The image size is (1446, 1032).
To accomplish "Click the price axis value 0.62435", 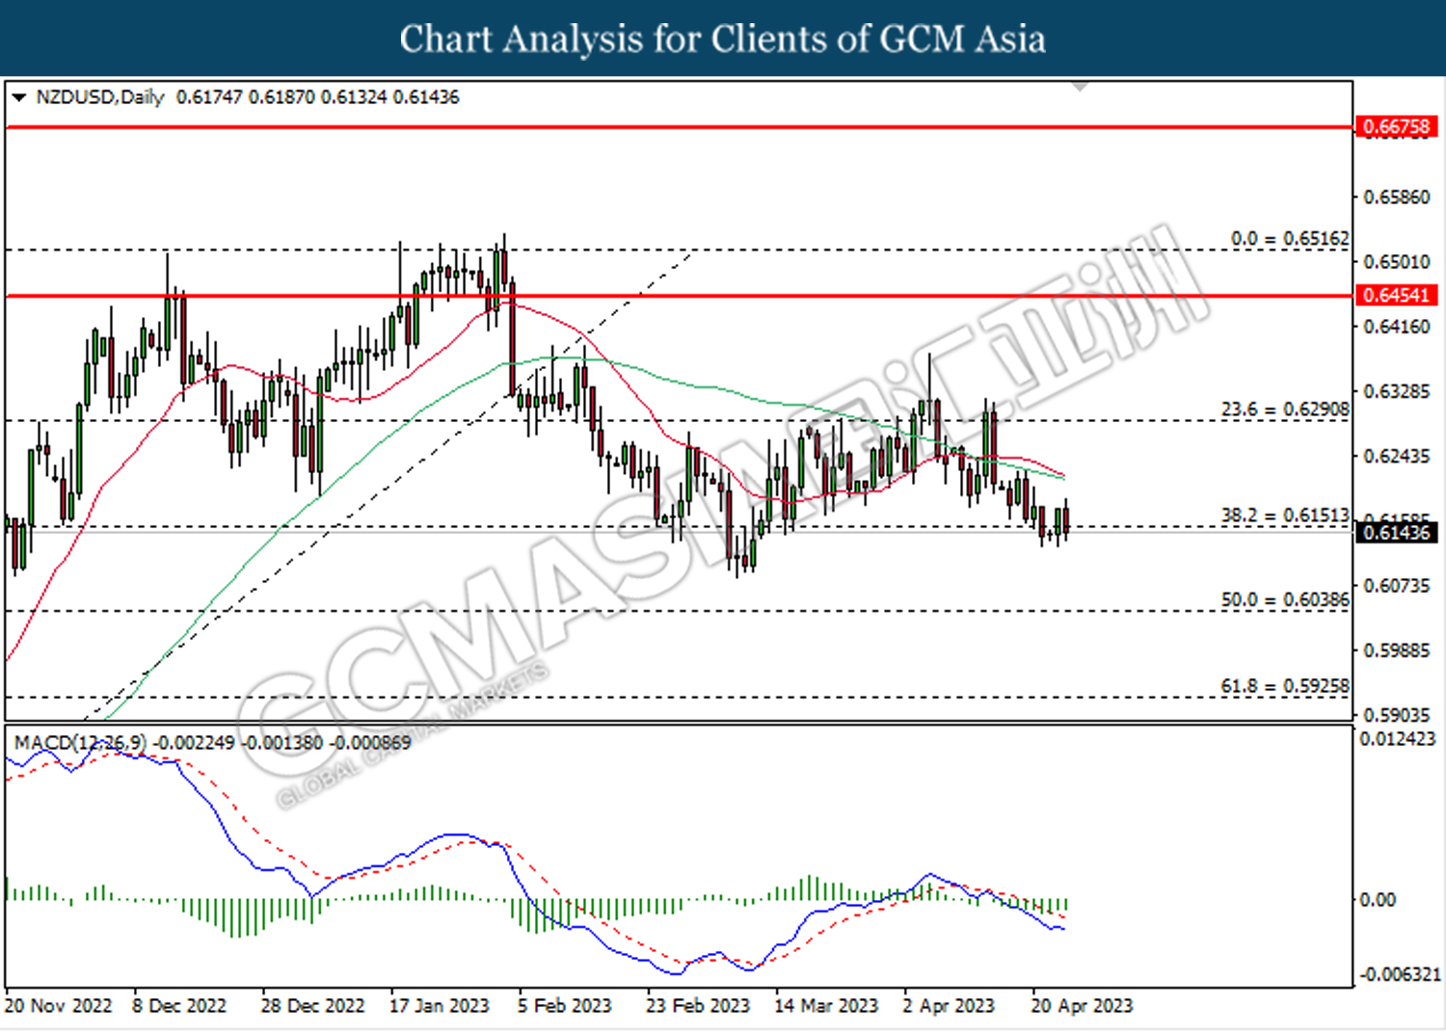I will point(1397,456).
